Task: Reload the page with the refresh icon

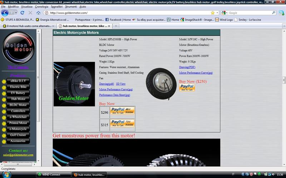Action: 22,13
